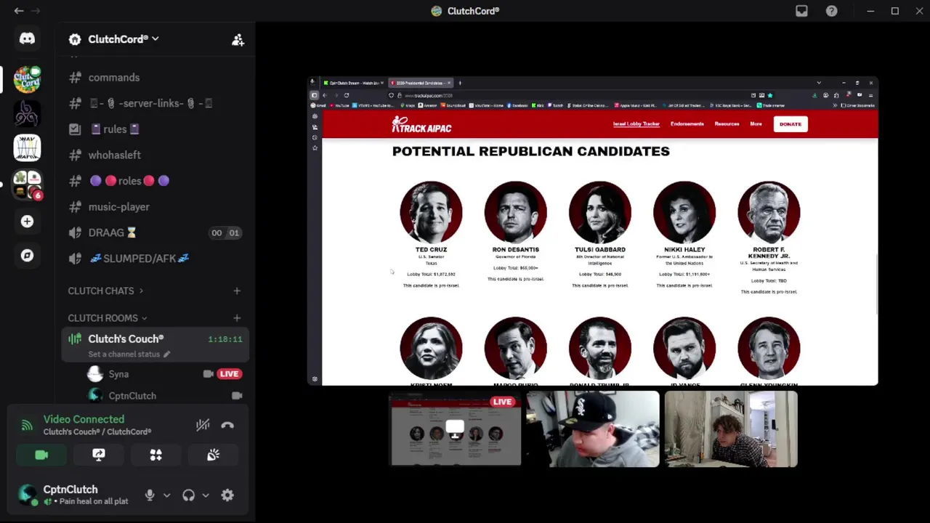Viewport: 930px width, 523px height.
Task: Collapse the CLUTCH ROOMS category
Action: pyautogui.click(x=107, y=318)
